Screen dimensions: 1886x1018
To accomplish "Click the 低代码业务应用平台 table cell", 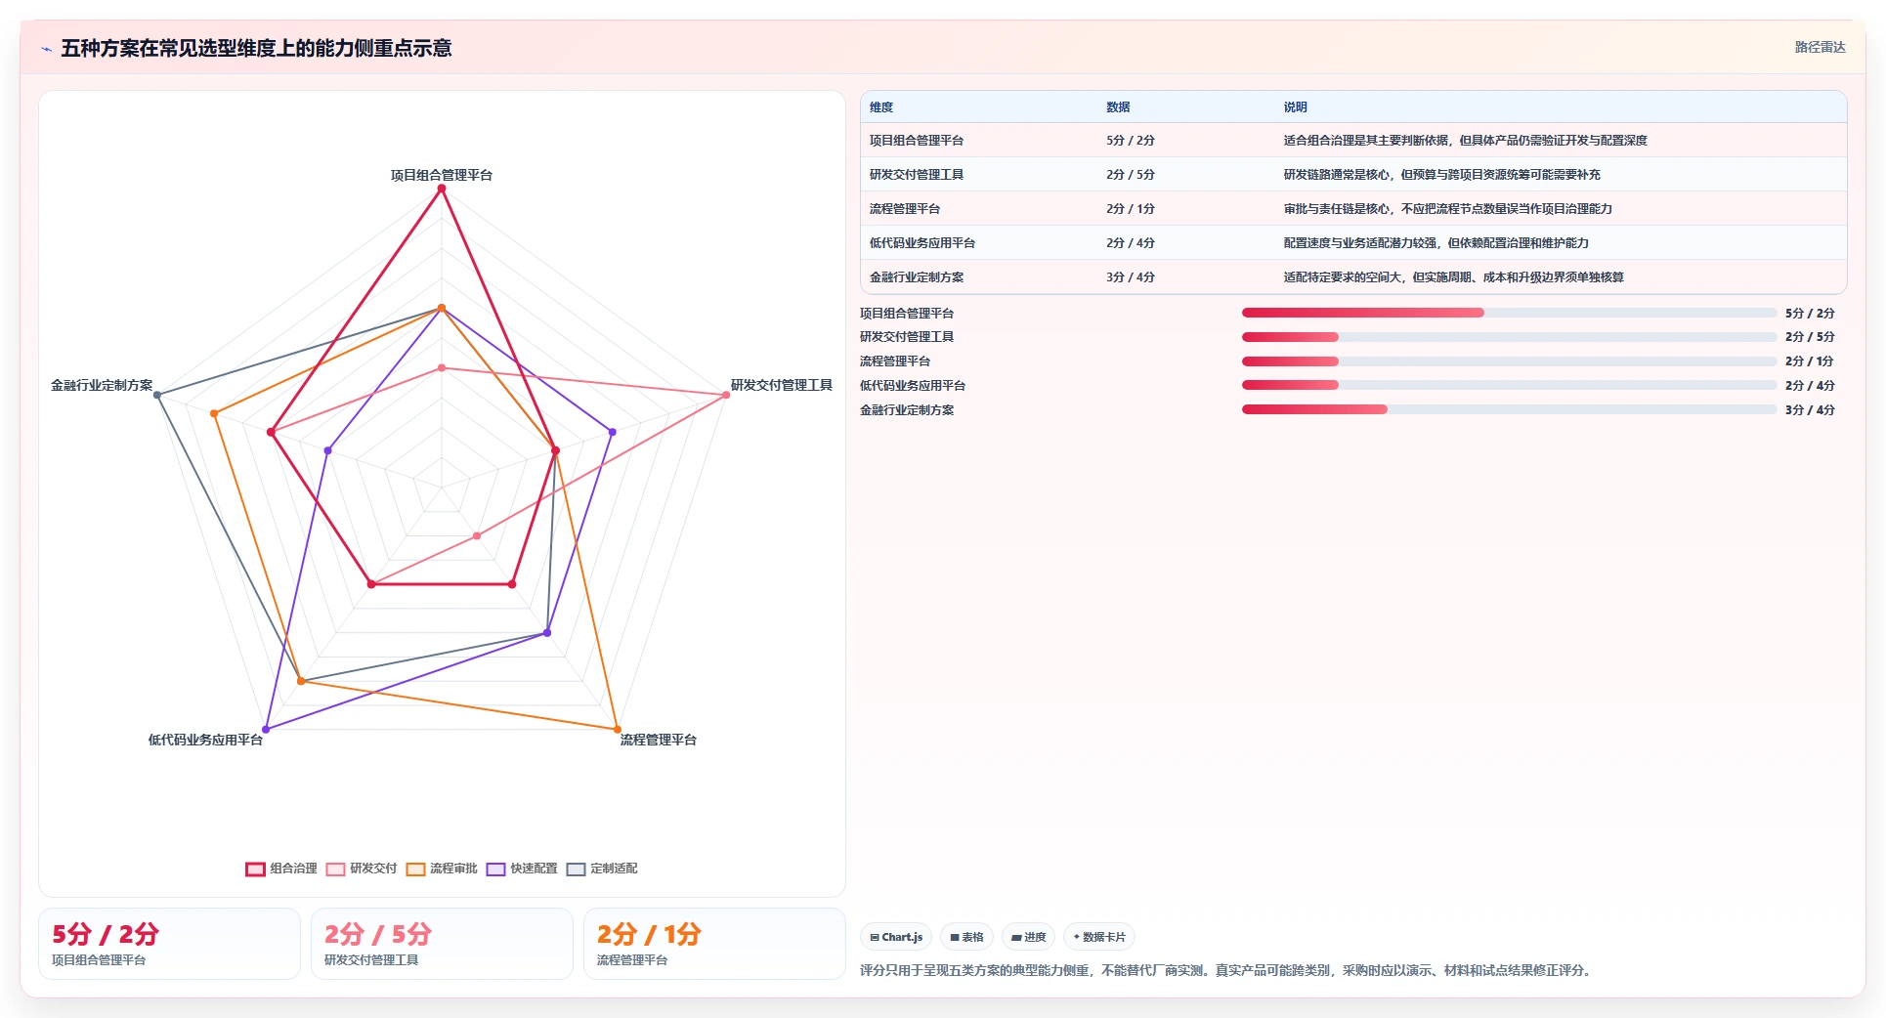I will pyautogui.click(x=922, y=243).
